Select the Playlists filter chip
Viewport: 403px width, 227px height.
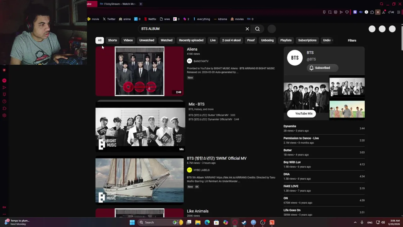click(286, 40)
